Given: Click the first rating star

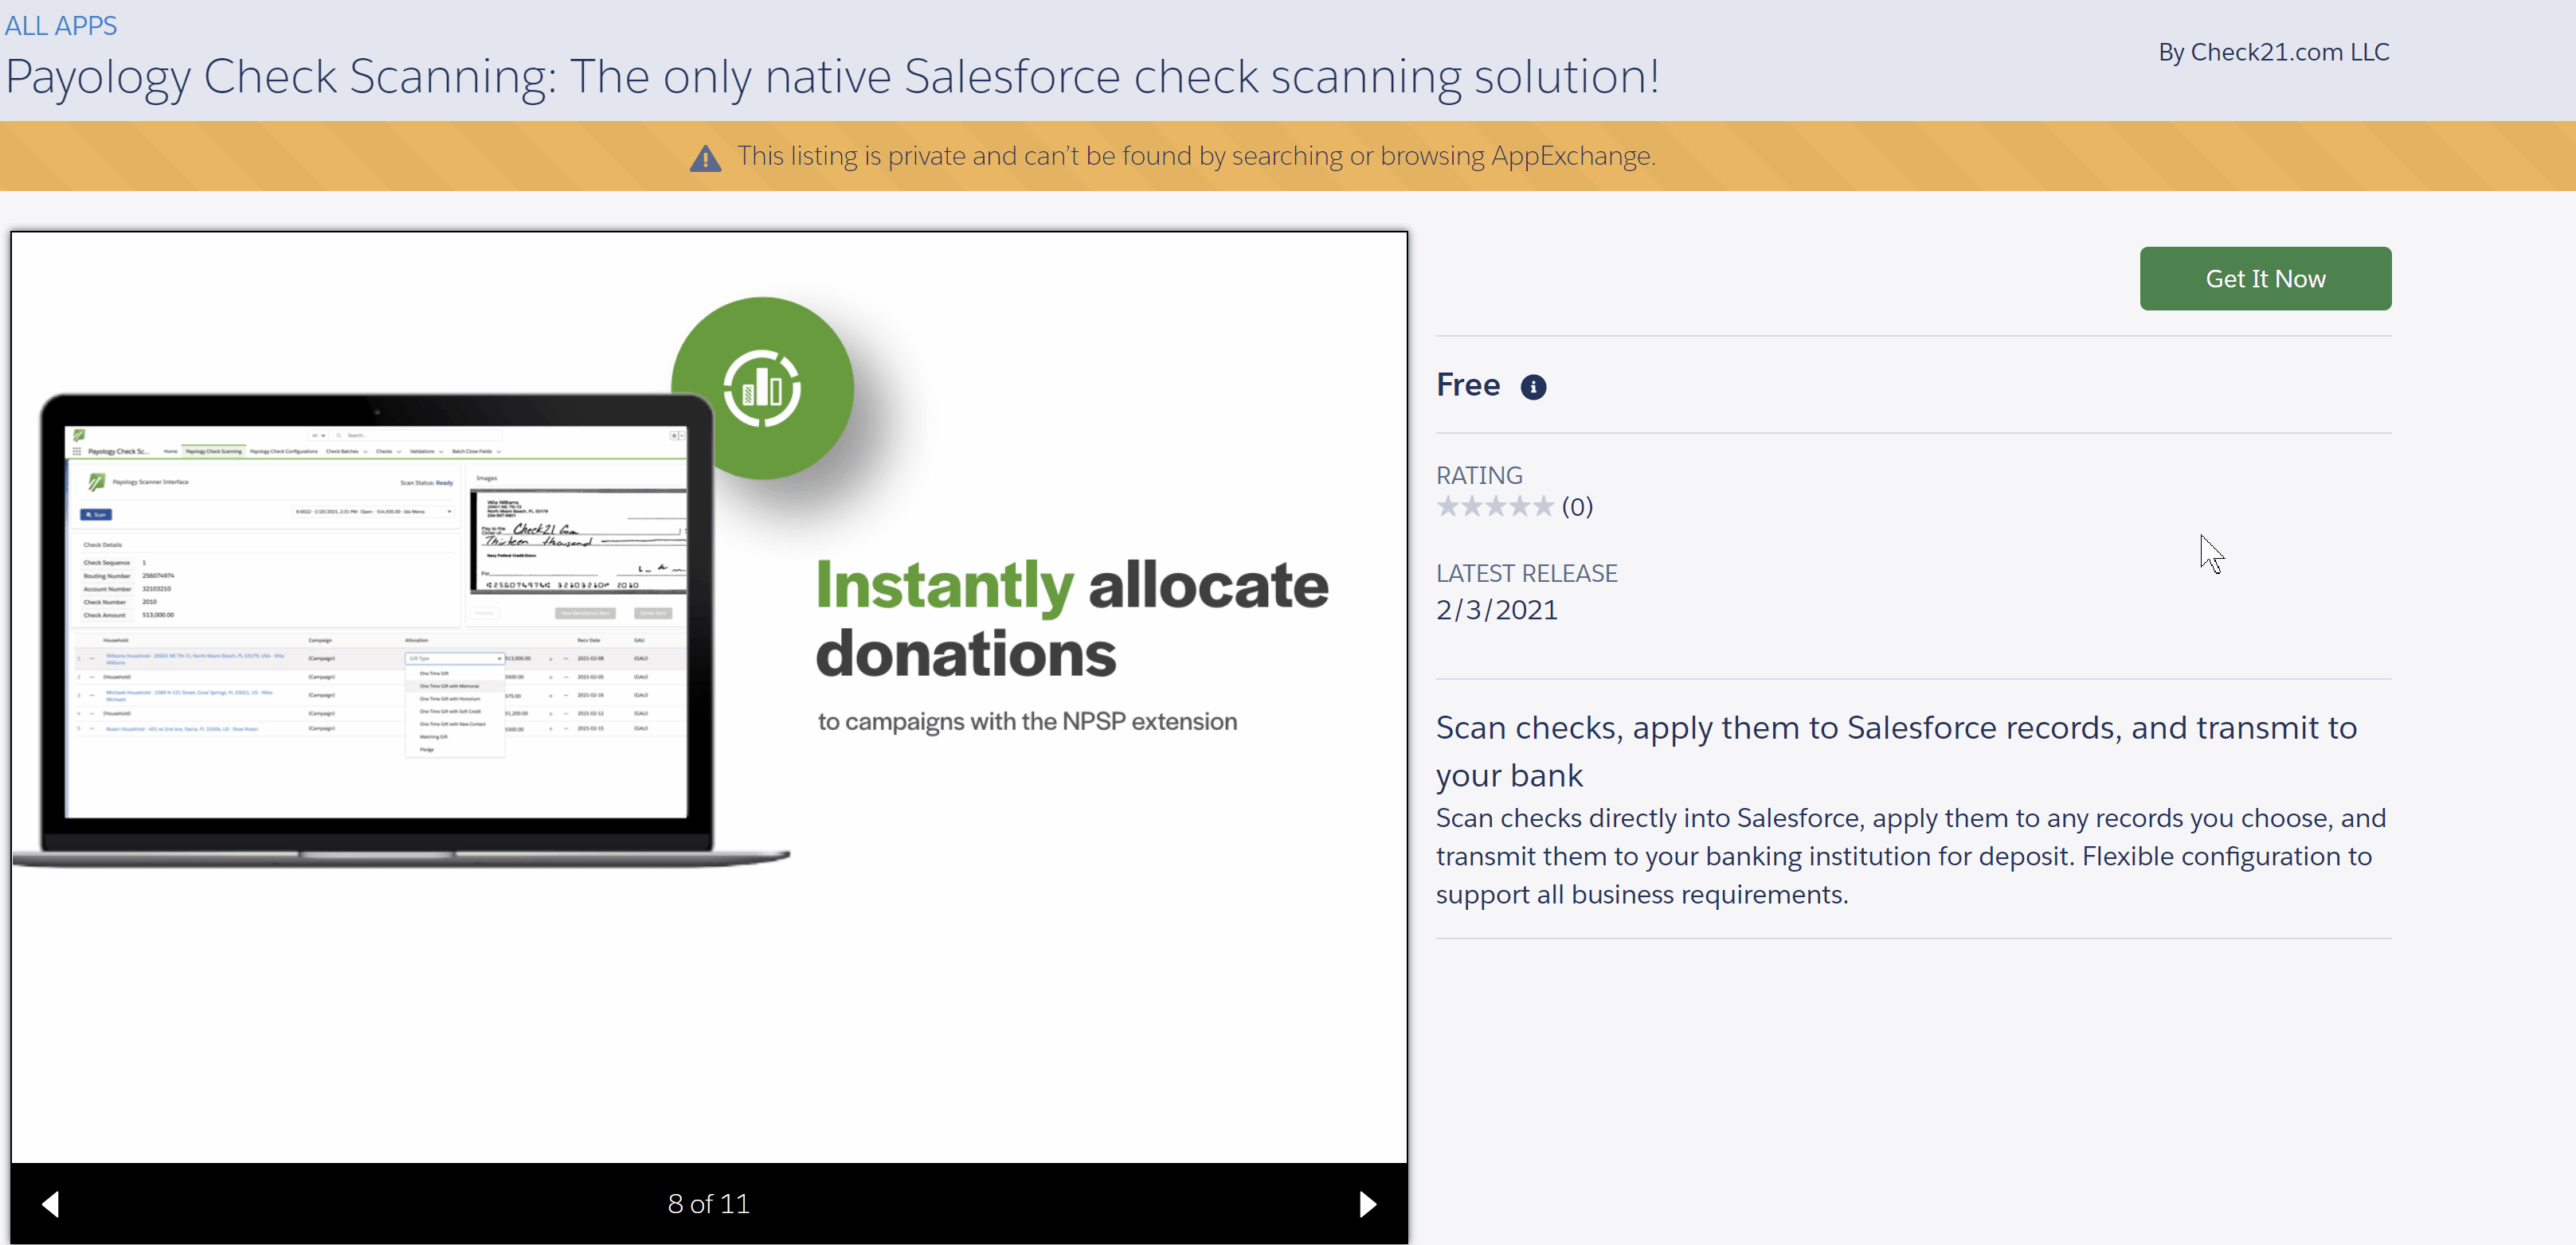Looking at the screenshot, I should pos(1447,506).
